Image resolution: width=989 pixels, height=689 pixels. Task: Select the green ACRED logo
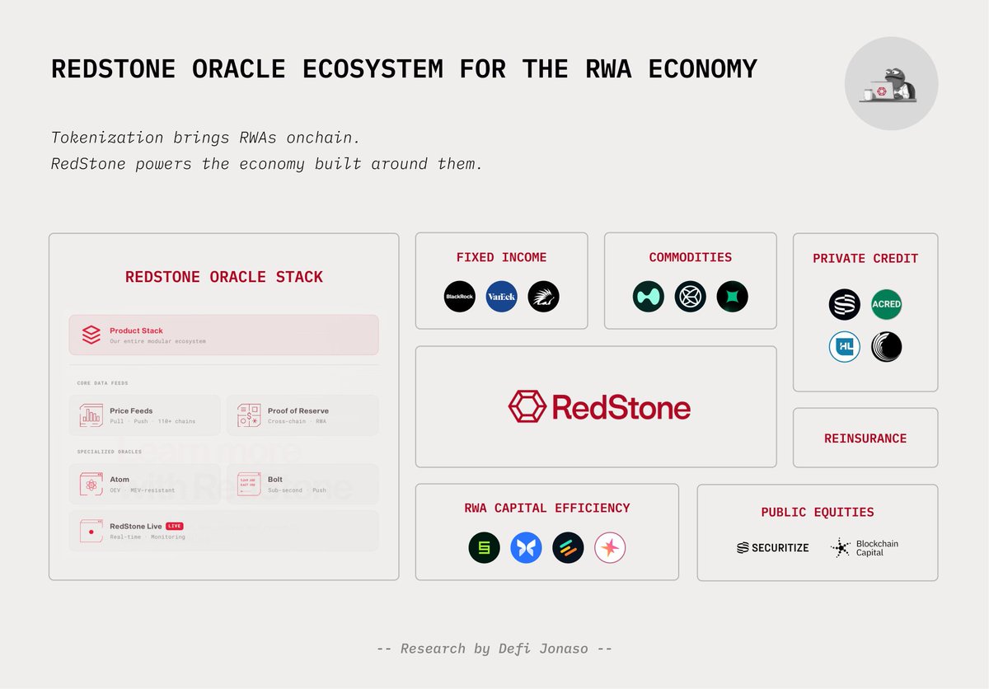[x=887, y=304]
